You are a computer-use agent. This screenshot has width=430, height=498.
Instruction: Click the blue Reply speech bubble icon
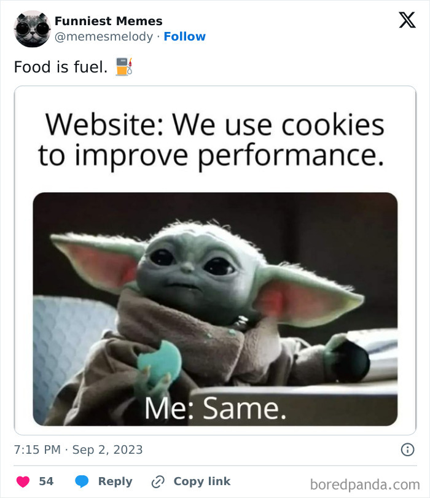pos(83,481)
